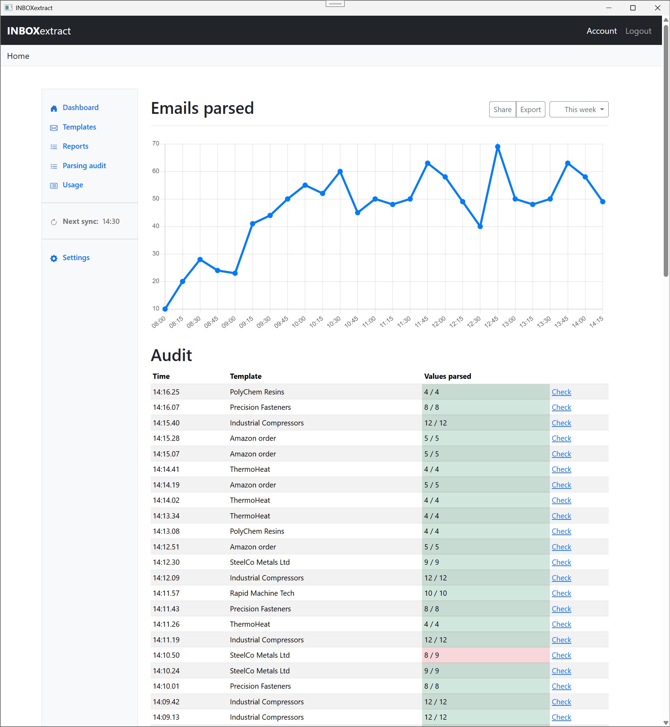This screenshot has height=727, width=670.
Task: Open the Account menu
Action: click(601, 31)
